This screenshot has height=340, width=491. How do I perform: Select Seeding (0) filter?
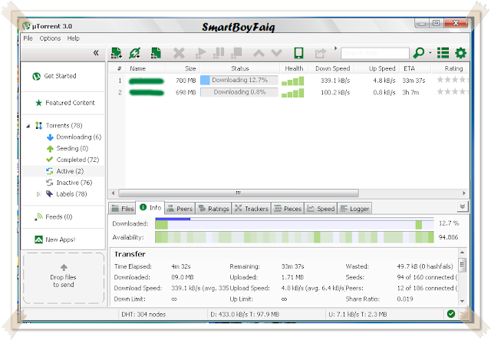click(68, 148)
